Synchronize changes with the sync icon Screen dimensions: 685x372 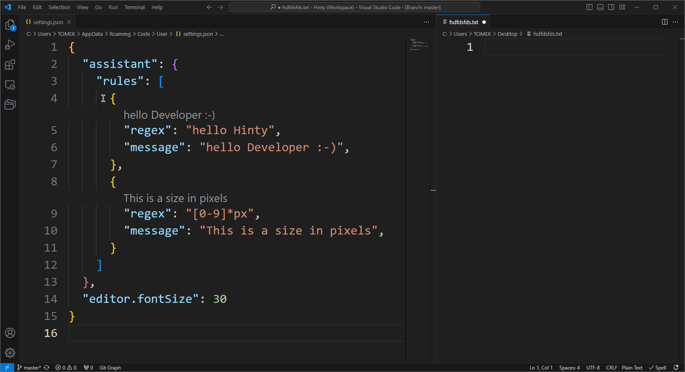pos(47,367)
